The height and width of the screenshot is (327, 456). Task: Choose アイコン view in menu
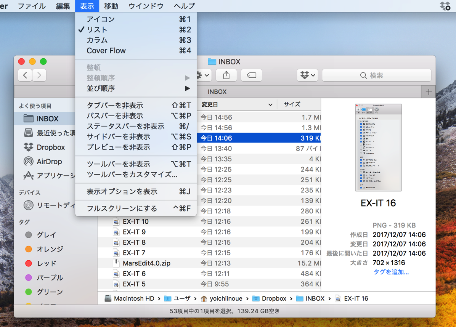136,19
